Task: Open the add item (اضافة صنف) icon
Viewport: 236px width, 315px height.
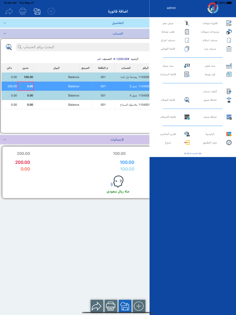Action: pos(229,117)
